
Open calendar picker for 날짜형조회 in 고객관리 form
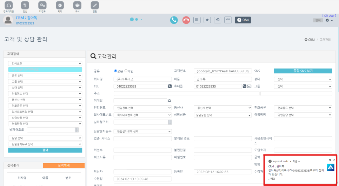click(170, 122)
